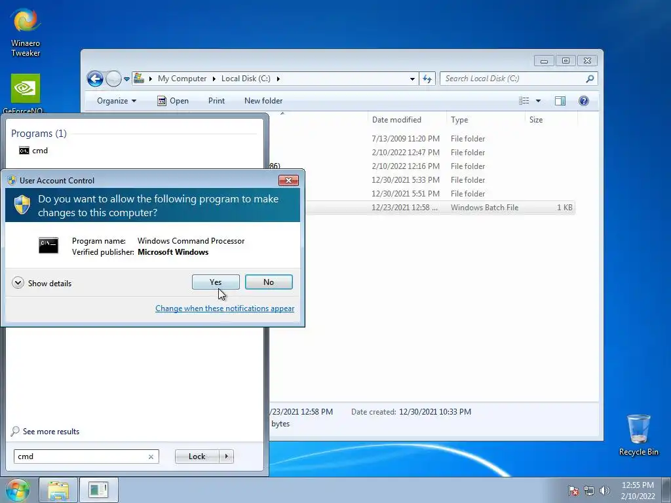Viewport: 671px width, 503px height.
Task: Open the Organize menu
Action: [x=117, y=101]
